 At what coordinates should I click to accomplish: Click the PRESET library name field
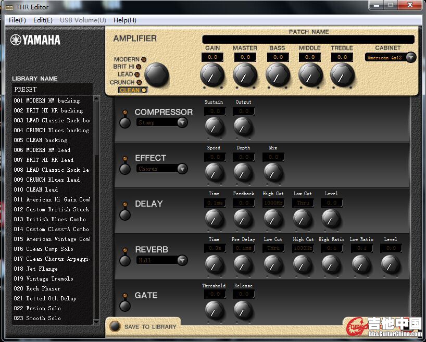[x=52, y=90]
